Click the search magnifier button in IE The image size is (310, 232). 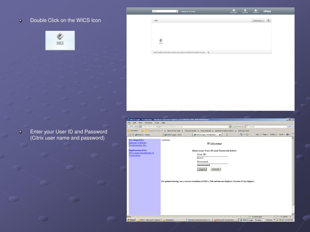coord(290,127)
